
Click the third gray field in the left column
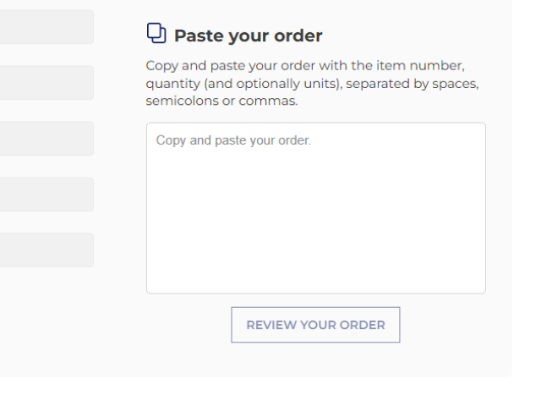tap(46, 139)
